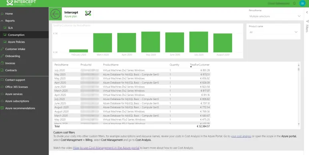Sort by ProductId column header

coord(86,65)
